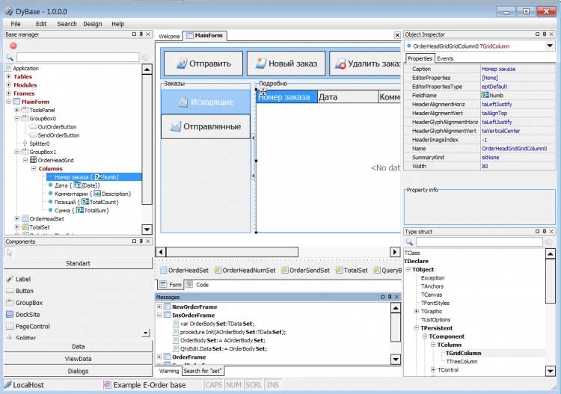Image resolution: width=561 pixels, height=394 pixels.
Task: Pin the Messages panel
Action: 390,297
